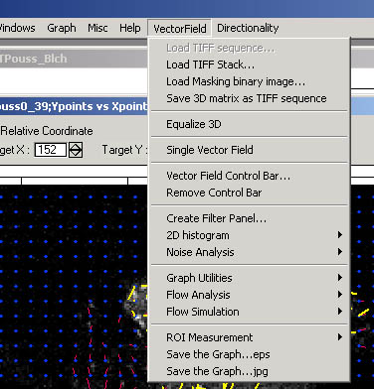Expand the Graph Utilities submenu
374x389 pixels.
250,278
